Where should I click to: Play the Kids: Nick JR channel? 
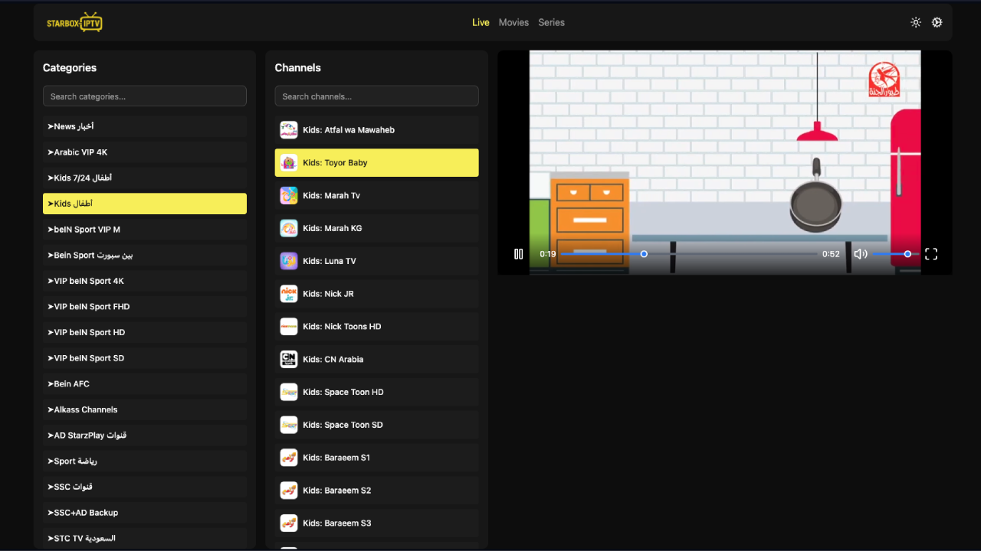point(377,294)
